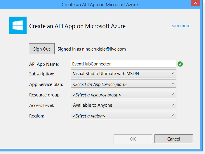Click the "App Service plan:" label
This screenshot has height=154, width=205.
coord(46,84)
